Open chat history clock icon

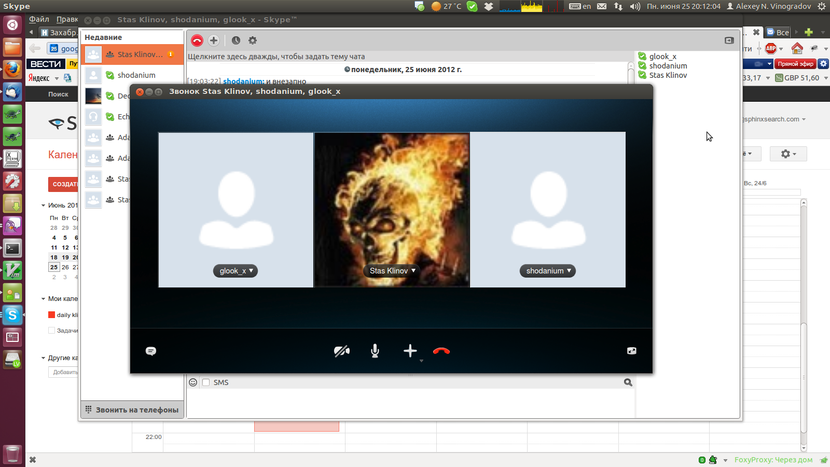pos(236,40)
